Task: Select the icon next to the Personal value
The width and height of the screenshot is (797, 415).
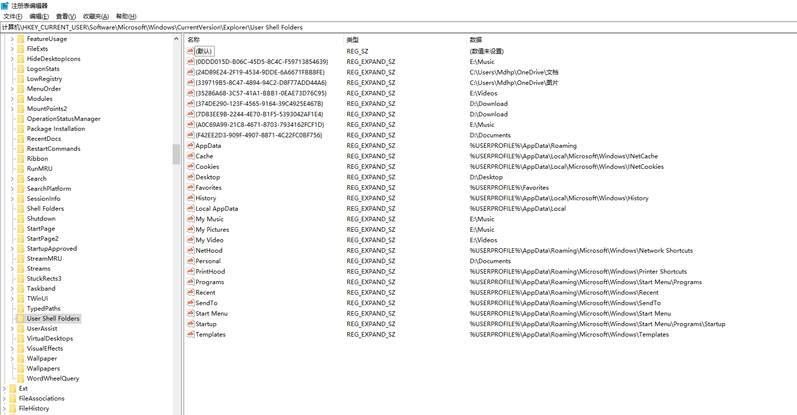Action: coord(190,261)
